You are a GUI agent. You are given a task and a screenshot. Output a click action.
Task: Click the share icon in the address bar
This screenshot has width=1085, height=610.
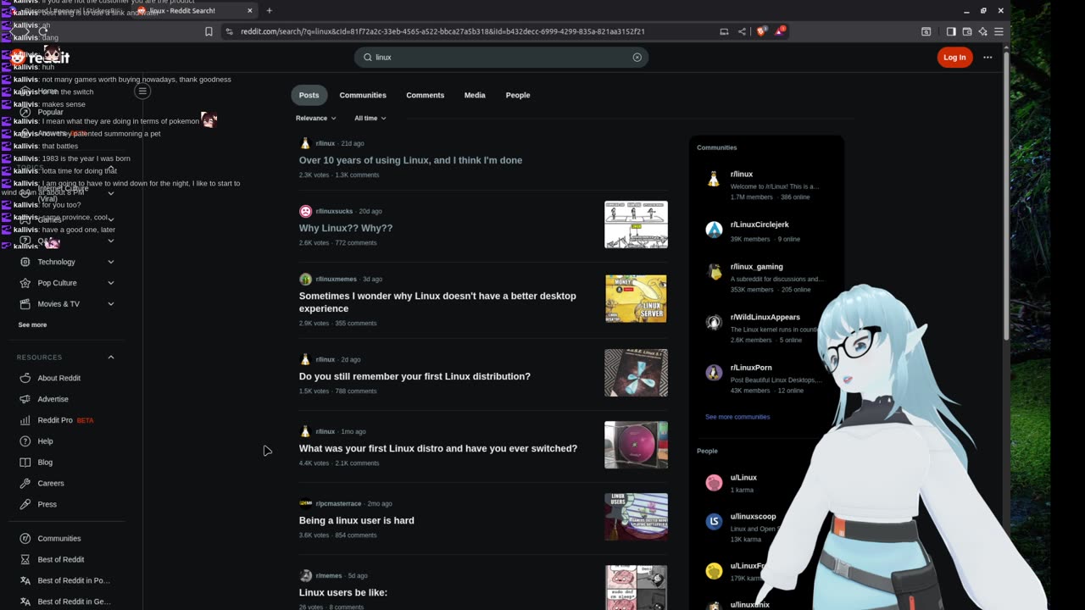click(x=742, y=31)
